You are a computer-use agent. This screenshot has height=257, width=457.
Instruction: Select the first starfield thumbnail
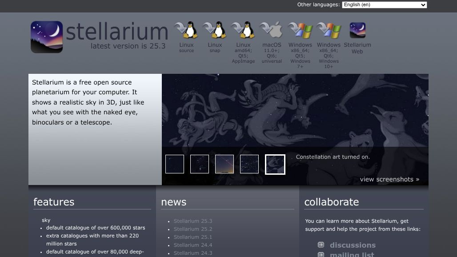(x=174, y=164)
